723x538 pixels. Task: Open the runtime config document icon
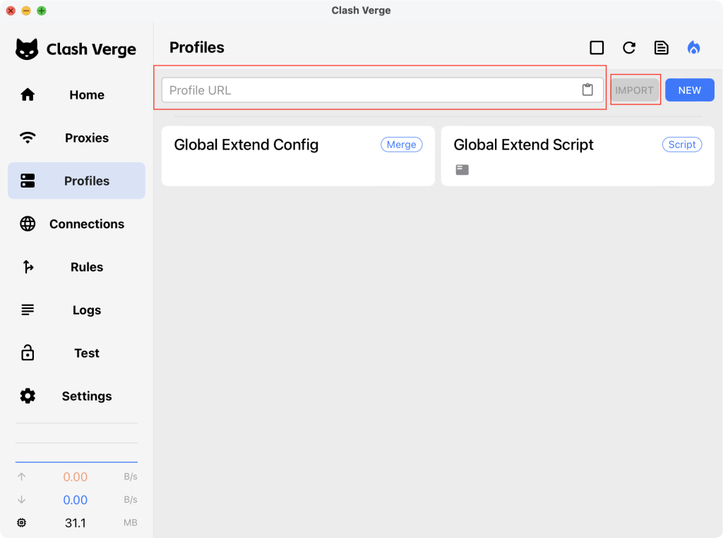pos(661,48)
